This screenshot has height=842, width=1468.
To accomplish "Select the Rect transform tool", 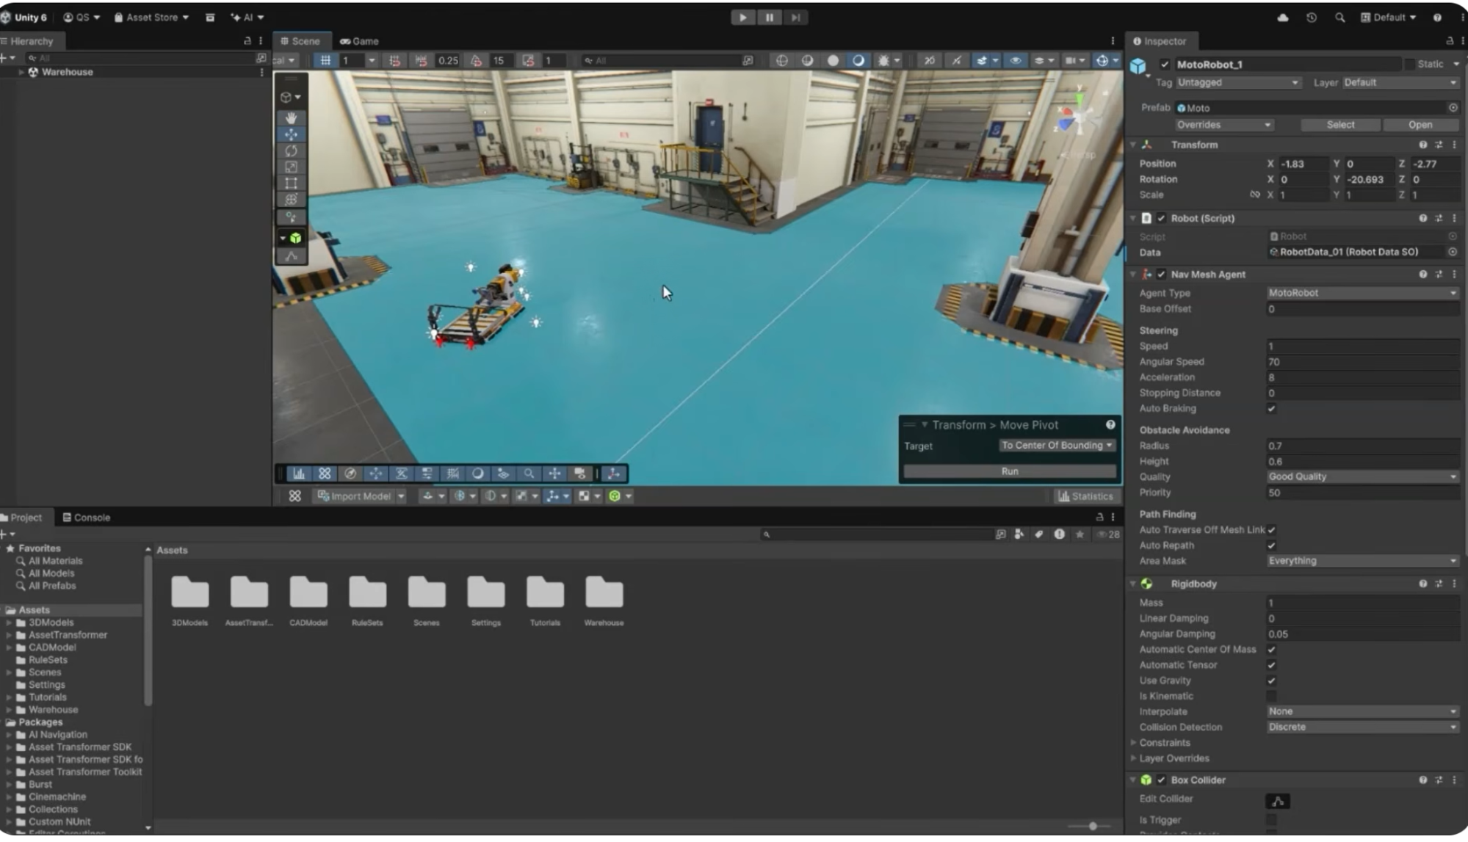I will click(291, 183).
